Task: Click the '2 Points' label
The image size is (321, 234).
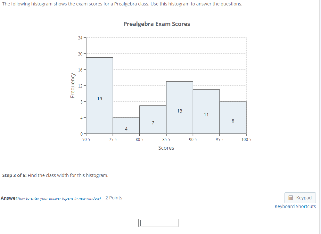Action: (114, 198)
